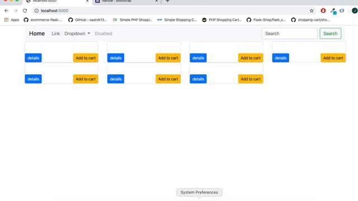Image resolution: width=358 pixels, height=201 pixels.
Task: Open the red Opera-style extension icon
Action: tap(323, 11)
